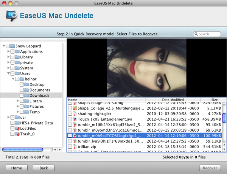Enable the Documents folder checkbox
The height and width of the screenshot is (174, 227).
(x=22, y=90)
